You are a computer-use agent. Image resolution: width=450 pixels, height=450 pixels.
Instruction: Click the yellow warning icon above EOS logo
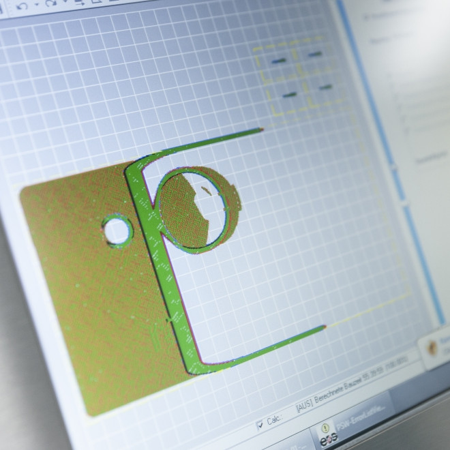tap(325, 427)
